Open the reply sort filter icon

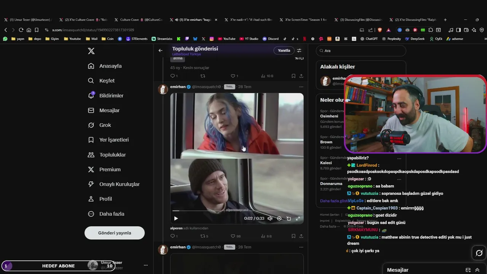click(x=299, y=50)
